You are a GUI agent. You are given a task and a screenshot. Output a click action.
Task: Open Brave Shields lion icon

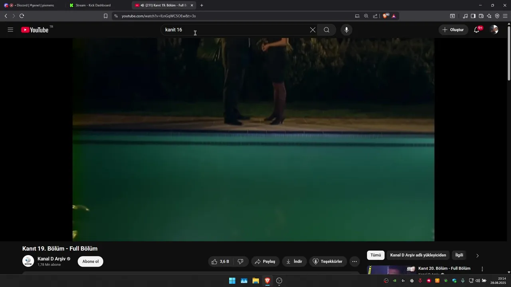[385, 16]
